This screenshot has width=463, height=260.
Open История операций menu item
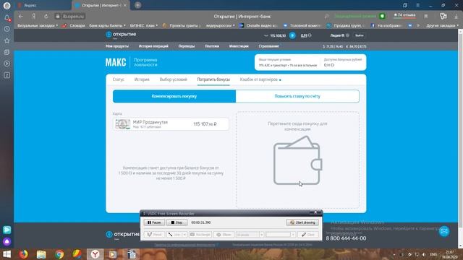pyautogui.click(x=153, y=46)
